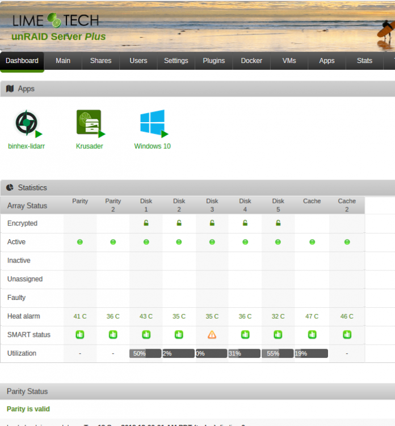
Task: Open Disk 4 SMART thumbs-up status
Action: pos(245,335)
